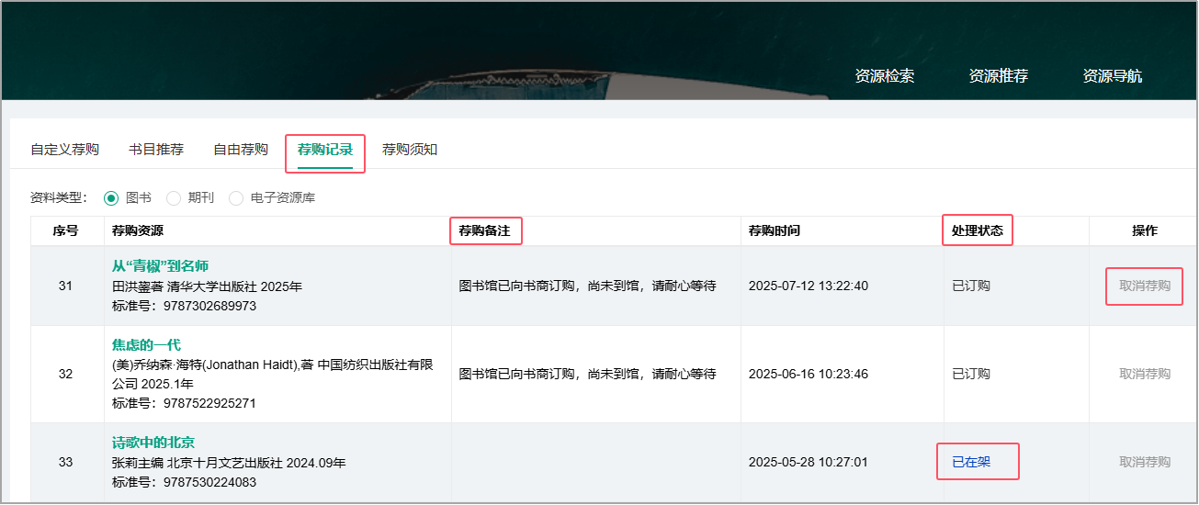The image size is (1199, 505).
Task: Open the 焦虑的一代 book link
Action: (x=146, y=345)
